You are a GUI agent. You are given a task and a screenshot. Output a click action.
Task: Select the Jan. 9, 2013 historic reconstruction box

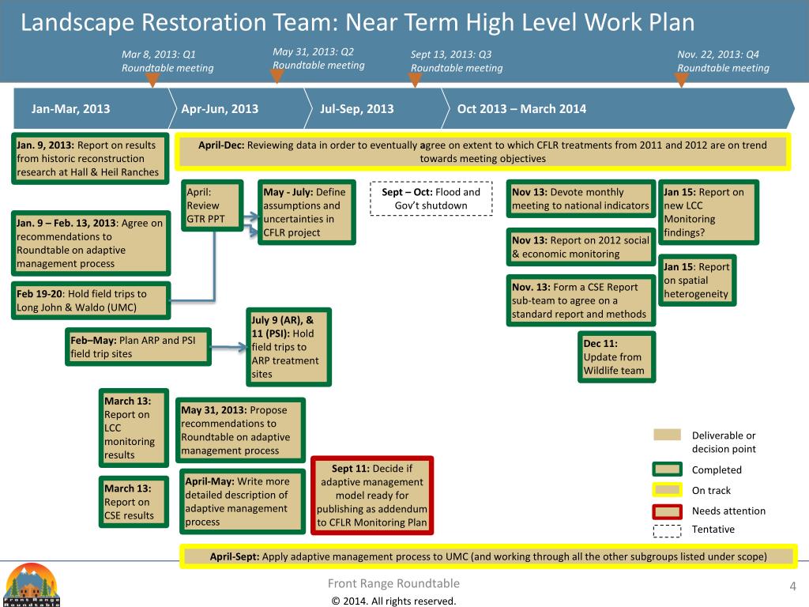[90, 158]
